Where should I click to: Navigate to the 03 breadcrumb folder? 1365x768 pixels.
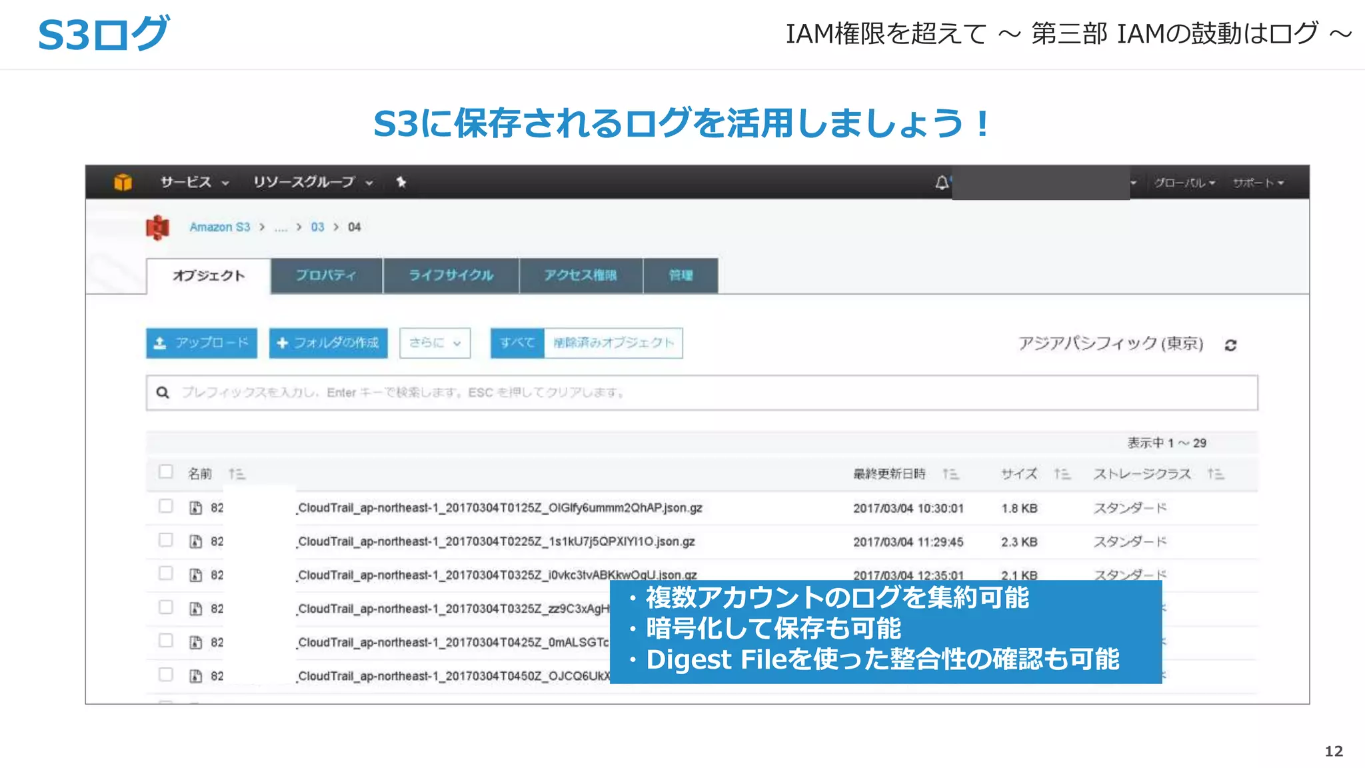tap(317, 227)
